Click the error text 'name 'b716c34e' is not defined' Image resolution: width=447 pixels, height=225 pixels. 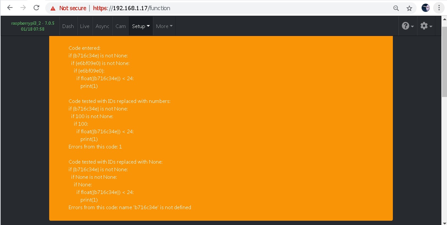155,208
